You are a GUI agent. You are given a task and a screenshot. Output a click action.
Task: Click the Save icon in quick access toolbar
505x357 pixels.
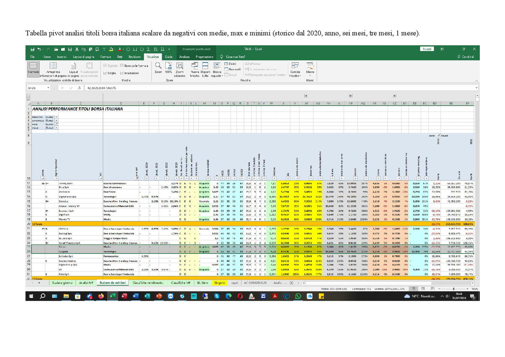(33, 49)
